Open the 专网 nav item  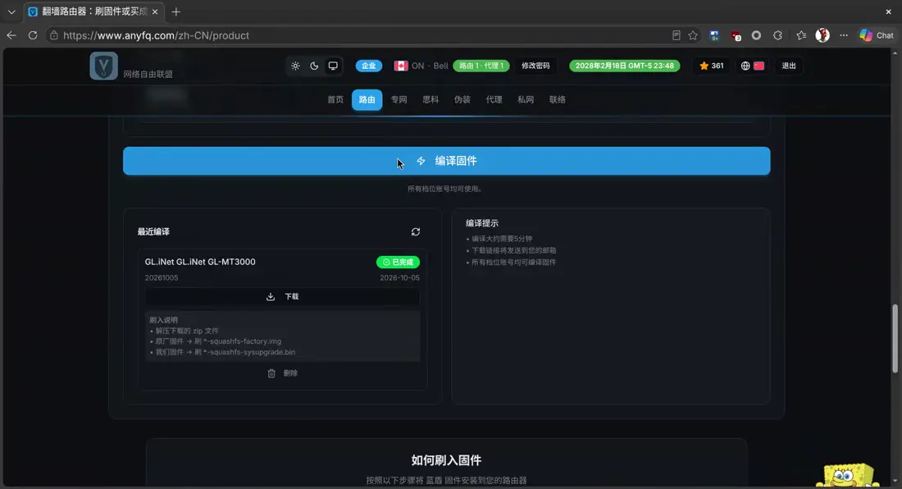[x=399, y=99]
